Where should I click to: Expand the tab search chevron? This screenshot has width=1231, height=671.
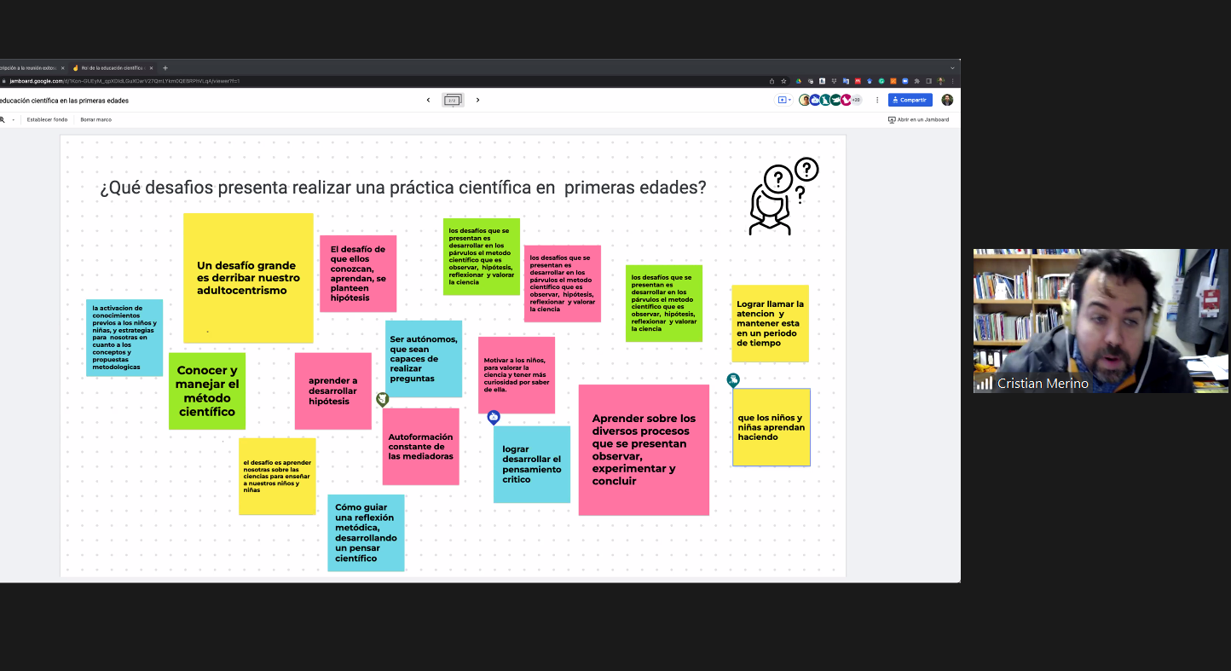tap(952, 68)
